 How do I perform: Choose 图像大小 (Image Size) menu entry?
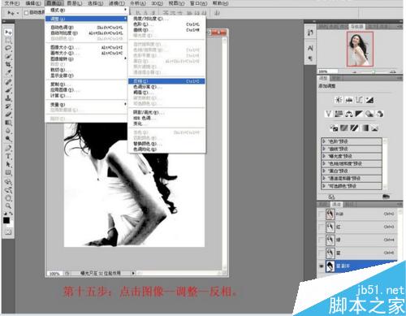(86, 47)
